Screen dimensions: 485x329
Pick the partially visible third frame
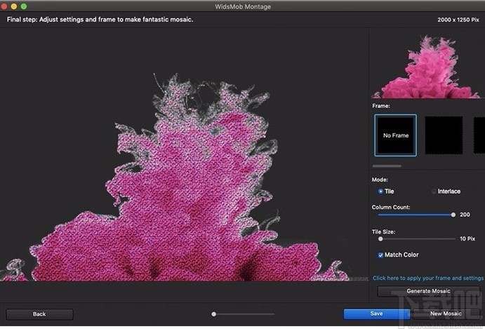click(479, 135)
